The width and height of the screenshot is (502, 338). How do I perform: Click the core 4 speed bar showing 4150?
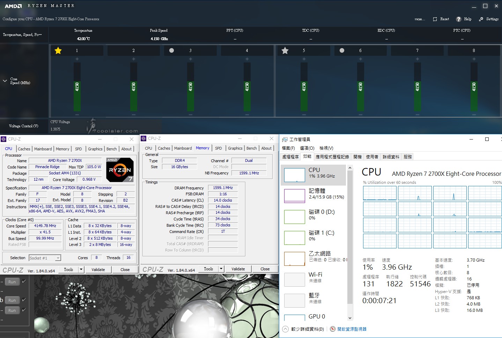[x=247, y=87]
